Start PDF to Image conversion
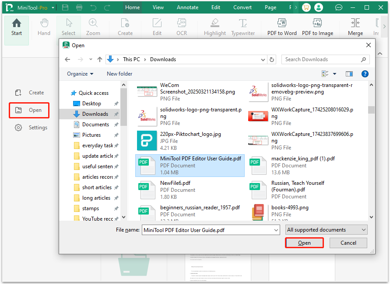Image resolution: width=390 pixels, height=284 pixels. click(x=317, y=28)
